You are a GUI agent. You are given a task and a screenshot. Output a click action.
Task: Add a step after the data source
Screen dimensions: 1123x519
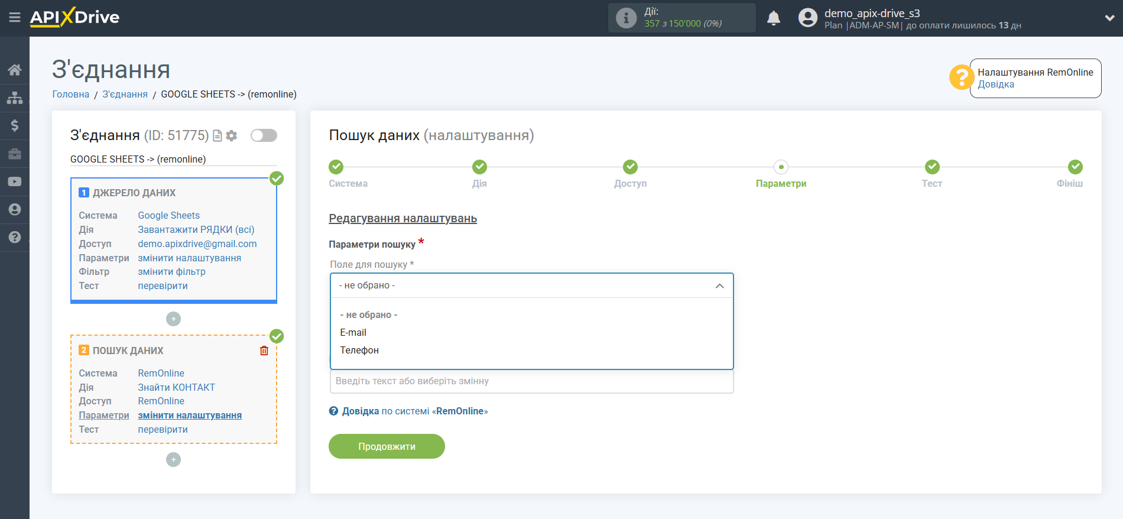click(173, 319)
